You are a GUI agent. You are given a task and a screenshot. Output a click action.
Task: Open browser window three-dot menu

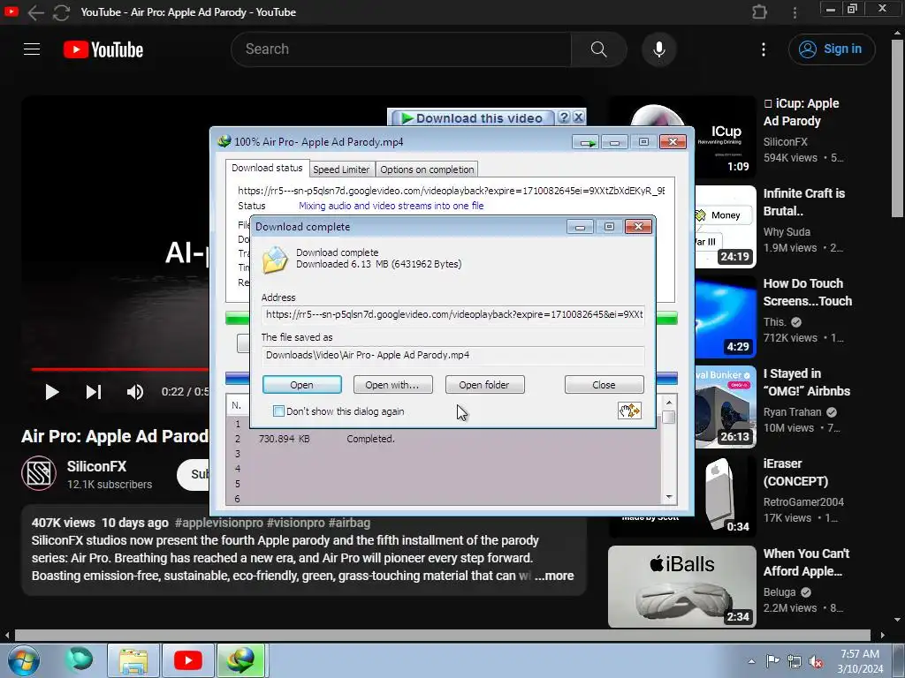[795, 12]
